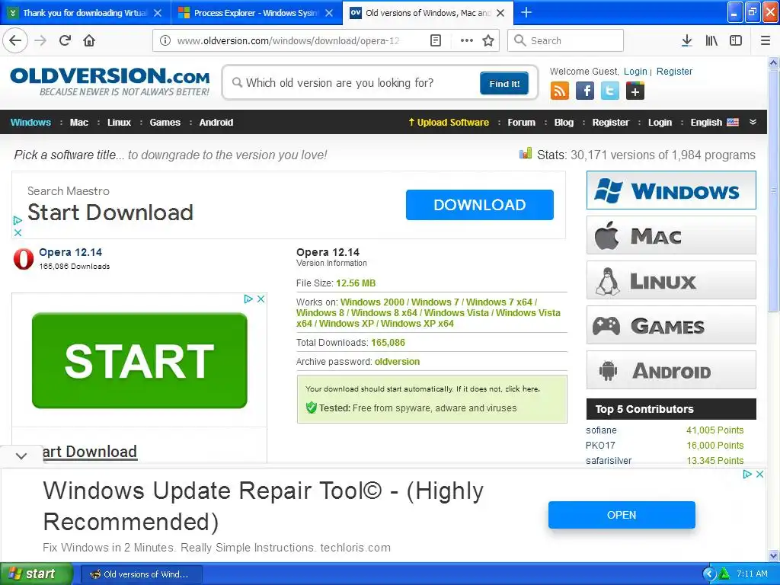780x585 pixels.
Task: Show site information icon in address bar
Action: 165,40
